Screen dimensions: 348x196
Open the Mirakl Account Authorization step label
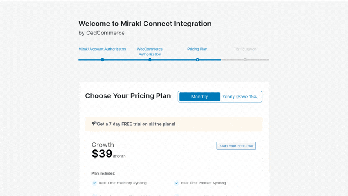pyautogui.click(x=102, y=49)
